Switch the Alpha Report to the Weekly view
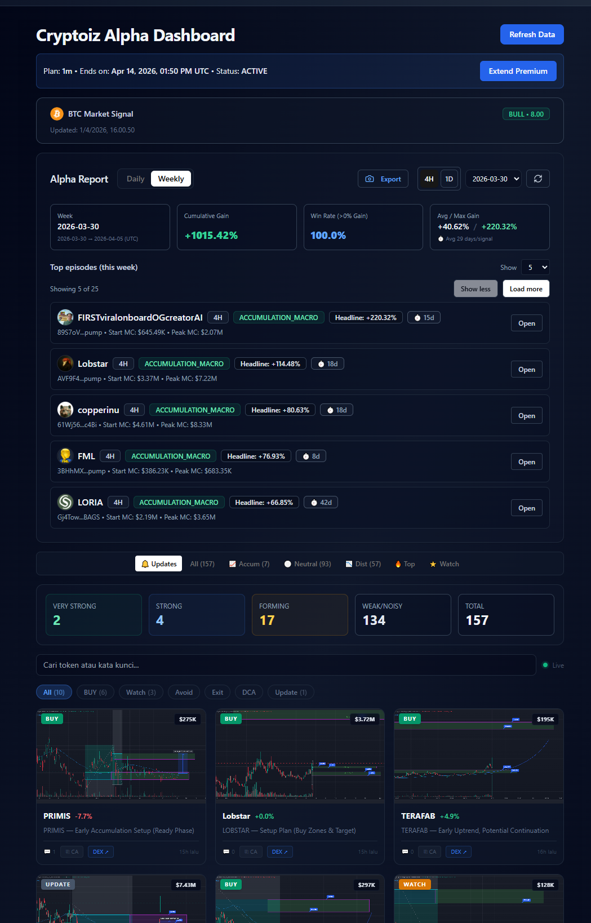This screenshot has width=591, height=923. click(171, 179)
